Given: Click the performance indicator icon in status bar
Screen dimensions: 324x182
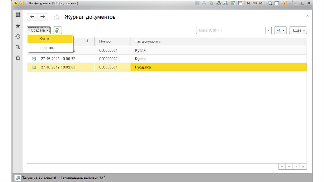Looking at the screenshot, I should click(x=18, y=178).
